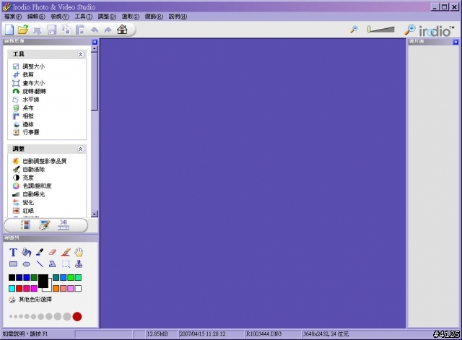
Task: Switch to the video cutting mode icon
Action: point(64,225)
